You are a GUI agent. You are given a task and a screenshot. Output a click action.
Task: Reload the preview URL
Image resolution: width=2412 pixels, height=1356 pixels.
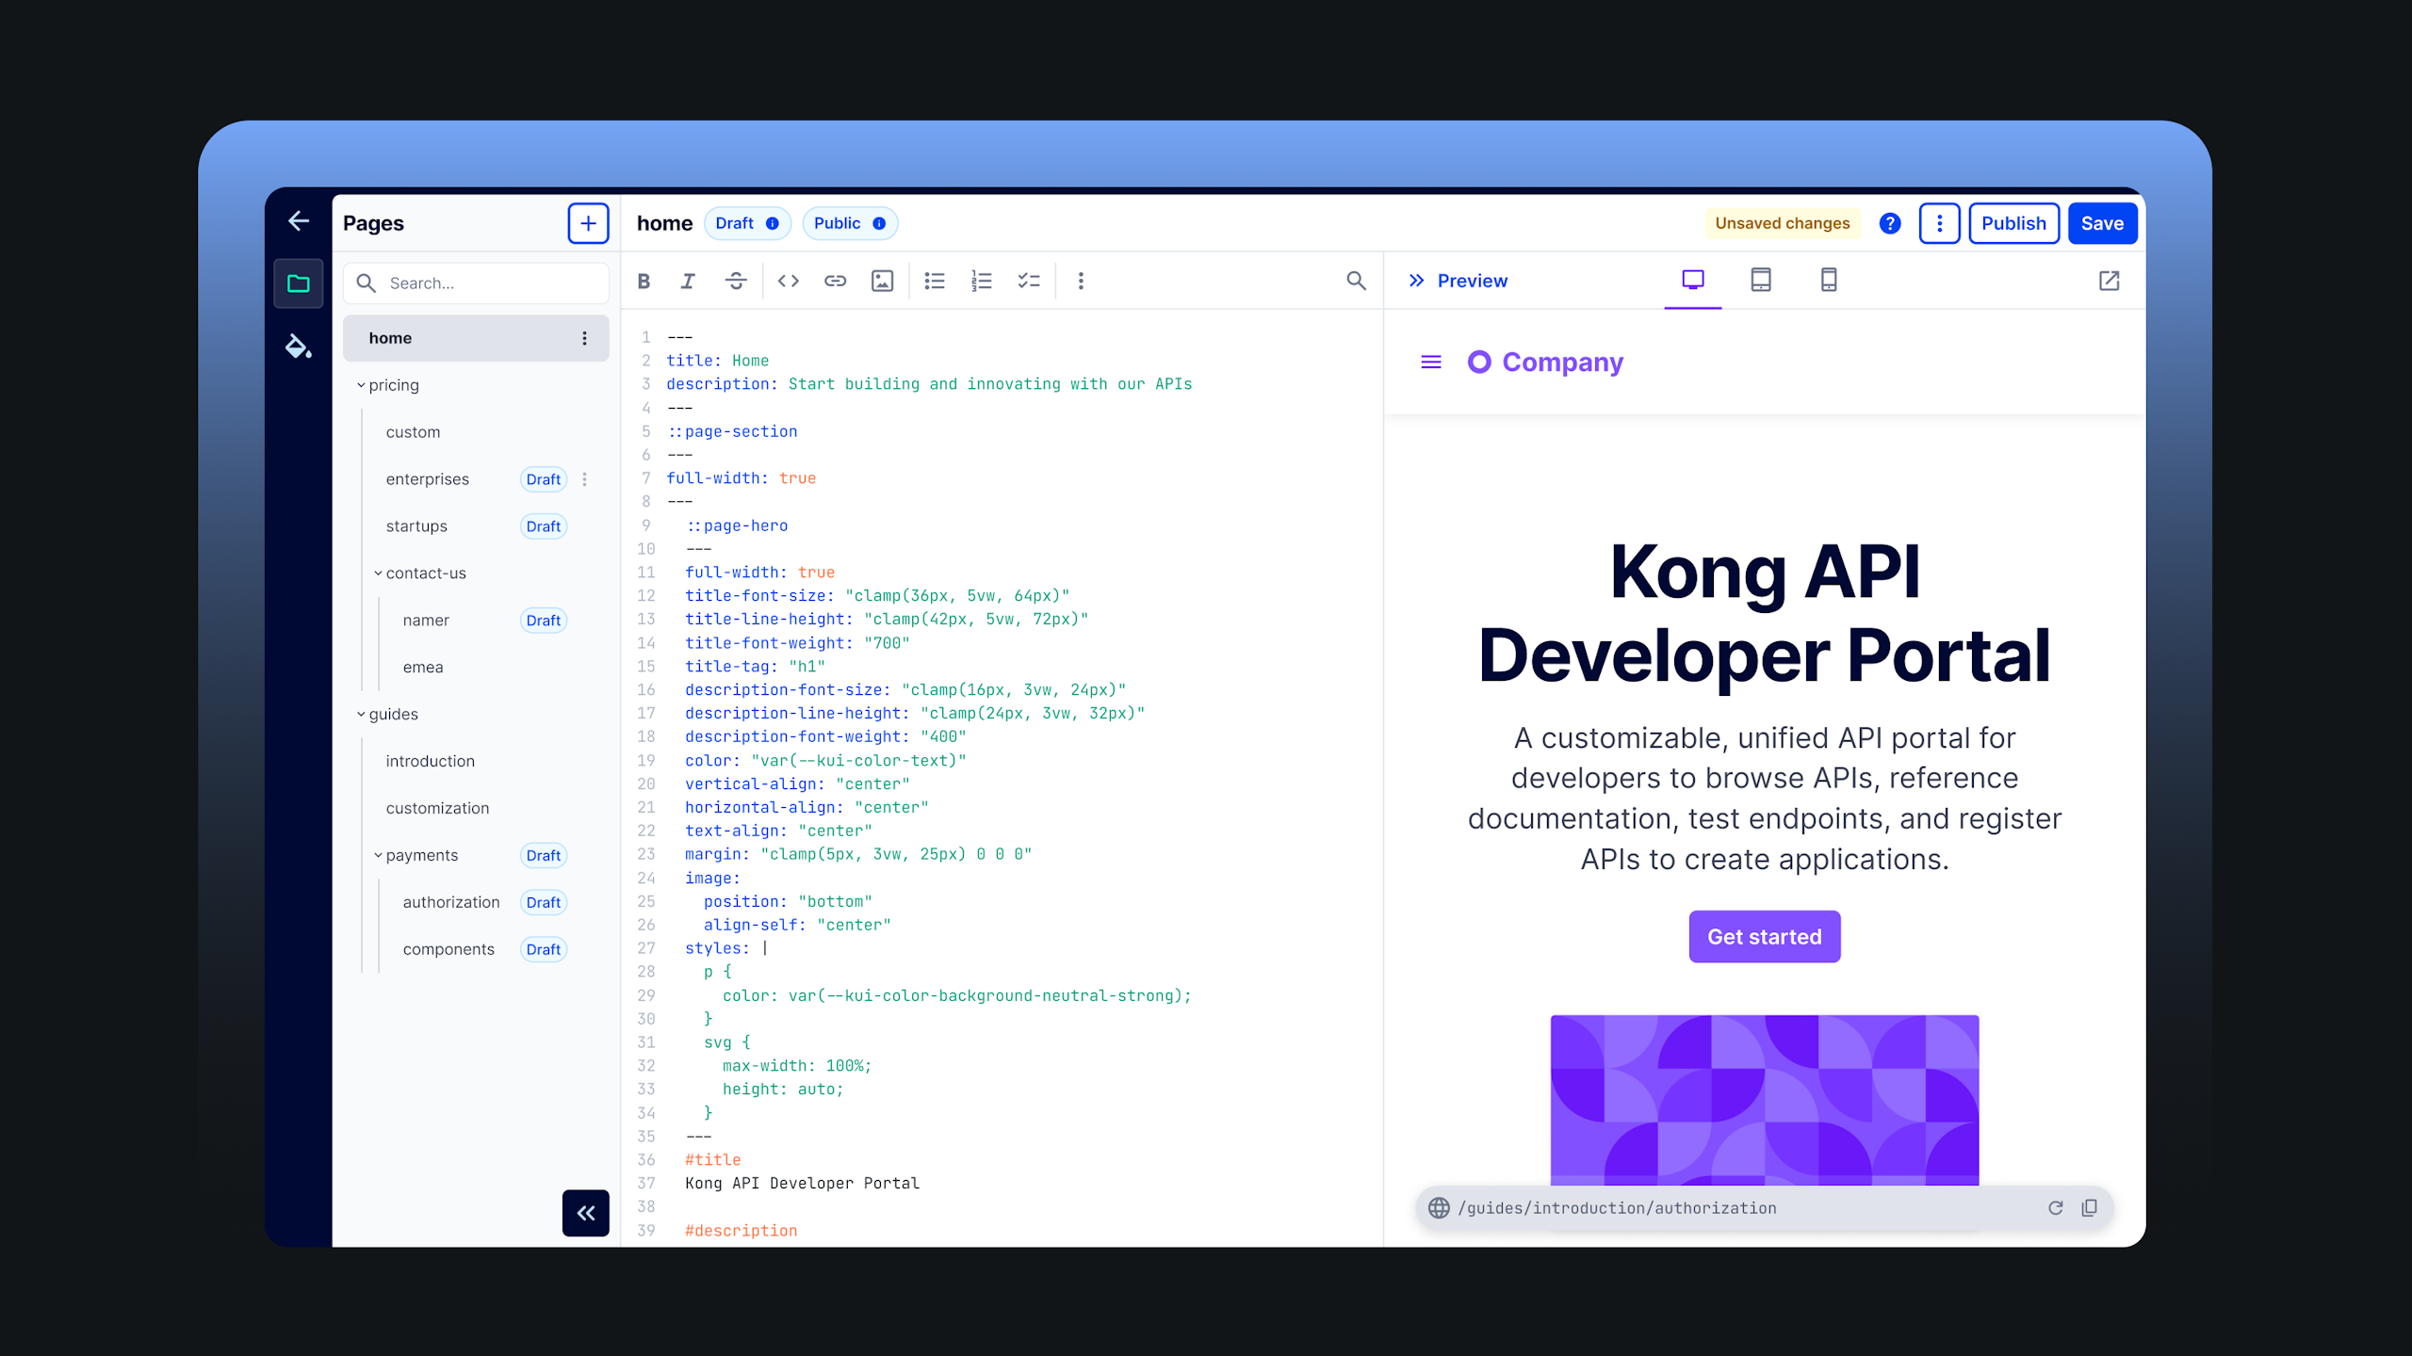(x=2056, y=1208)
